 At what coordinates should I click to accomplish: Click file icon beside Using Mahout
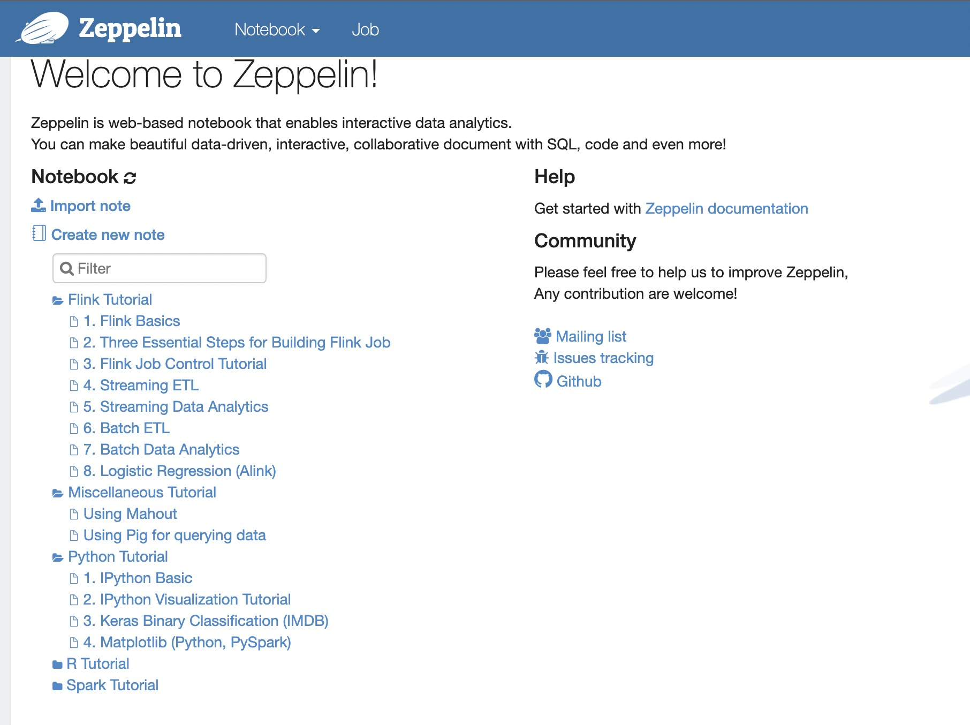(x=74, y=514)
